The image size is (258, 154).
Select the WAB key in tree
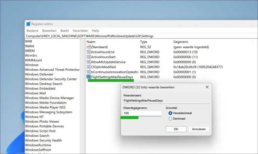coord(28,41)
